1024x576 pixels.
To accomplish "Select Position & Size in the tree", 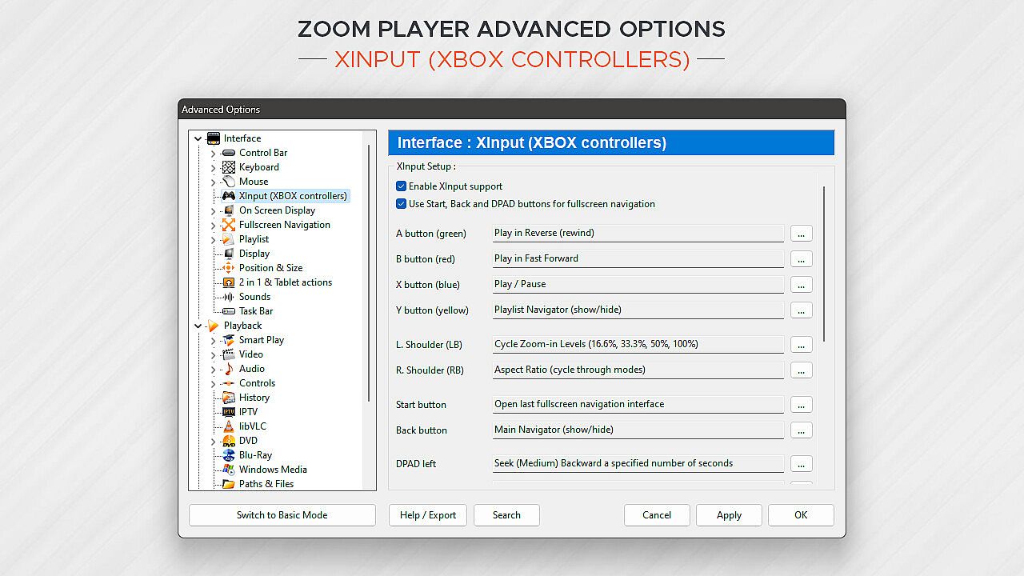I will point(270,268).
